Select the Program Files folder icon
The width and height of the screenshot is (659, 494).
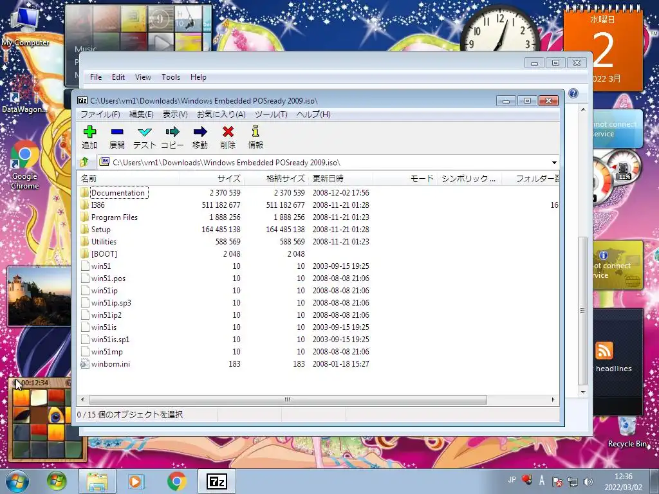coord(85,217)
